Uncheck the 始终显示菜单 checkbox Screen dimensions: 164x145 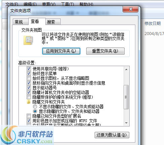[29, 74]
